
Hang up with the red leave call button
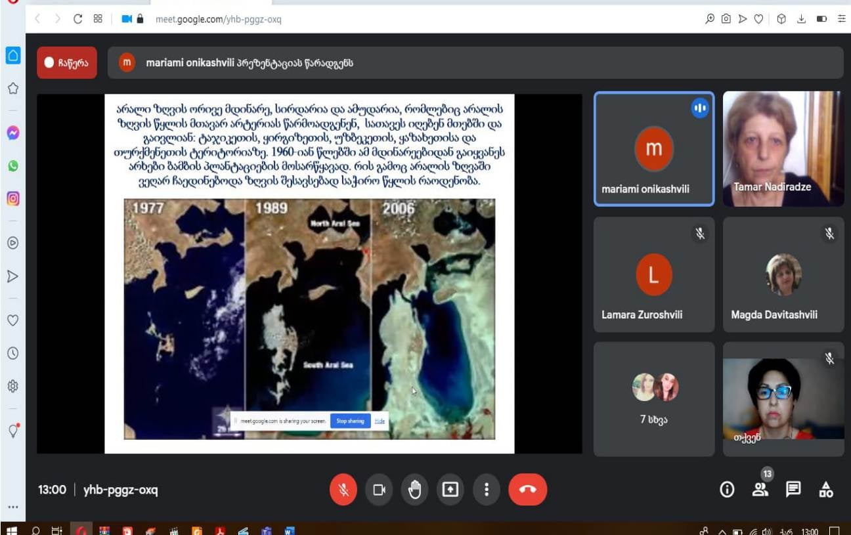527,490
